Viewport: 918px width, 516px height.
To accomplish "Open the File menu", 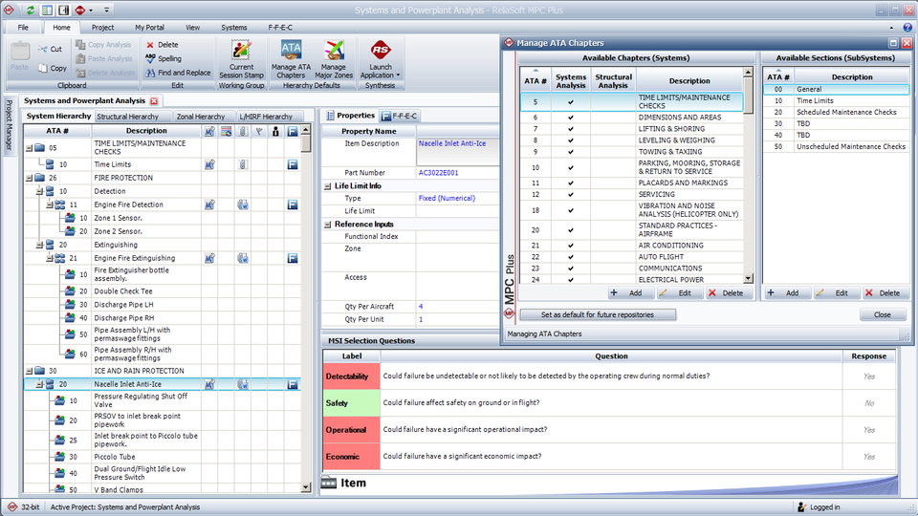I will click(x=23, y=28).
